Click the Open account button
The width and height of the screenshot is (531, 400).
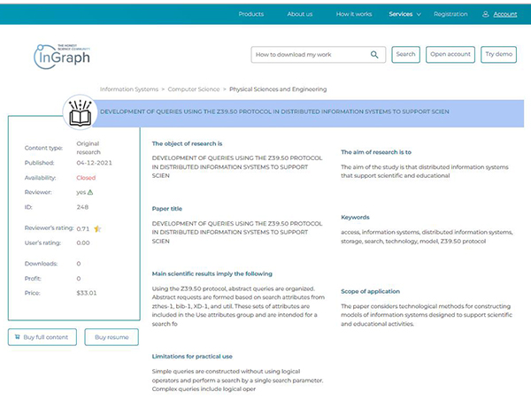point(450,55)
